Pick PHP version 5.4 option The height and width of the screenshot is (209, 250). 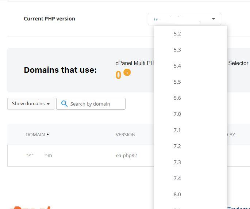tap(177, 66)
